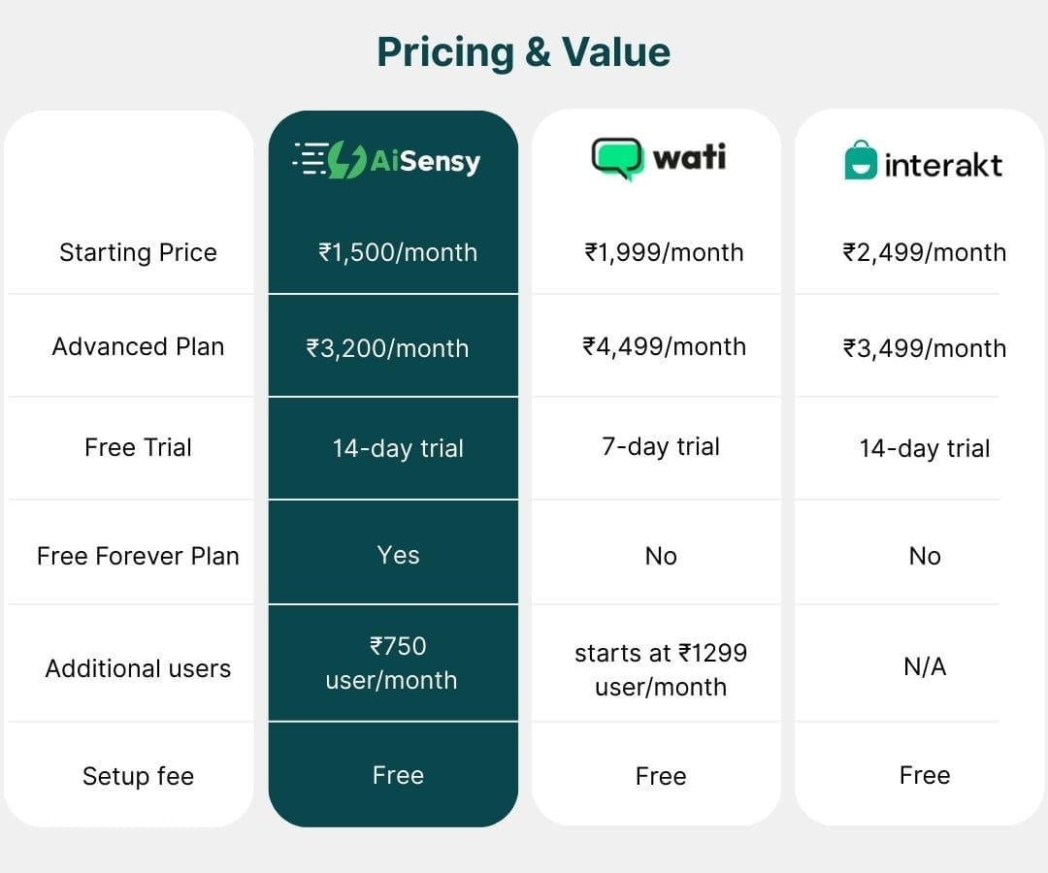Click interakt's ₹3,499/month advanced plan price

[924, 348]
